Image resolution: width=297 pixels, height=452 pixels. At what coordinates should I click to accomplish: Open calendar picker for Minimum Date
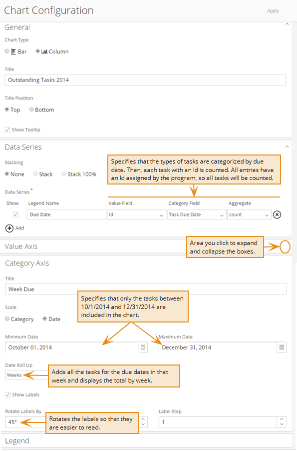click(143, 347)
